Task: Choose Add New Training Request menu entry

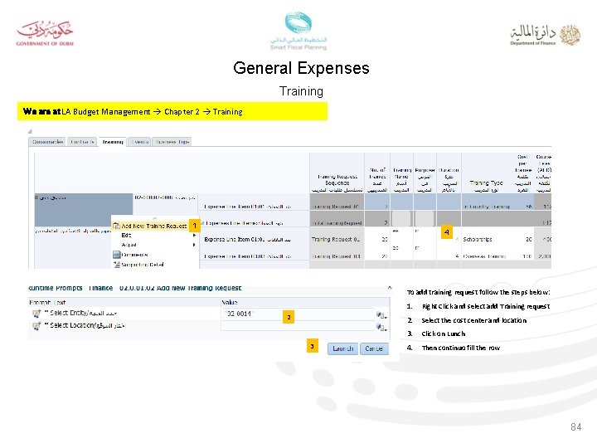Action: (x=154, y=226)
